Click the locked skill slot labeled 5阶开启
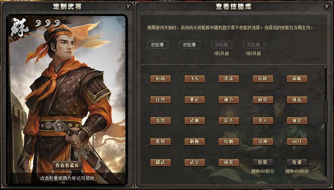This screenshot has height=190, width=334. click(254, 45)
